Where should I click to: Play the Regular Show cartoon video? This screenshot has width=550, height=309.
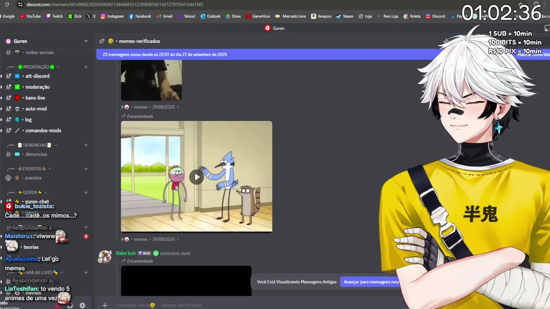(x=196, y=176)
